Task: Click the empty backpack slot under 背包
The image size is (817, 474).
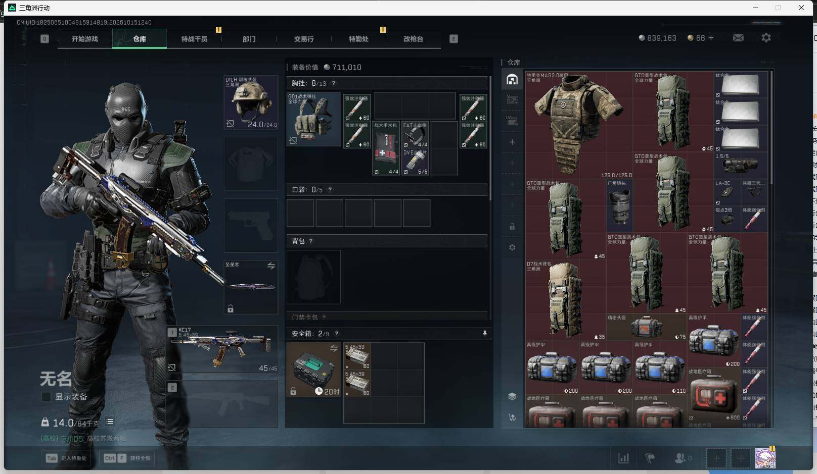Action: tap(313, 277)
